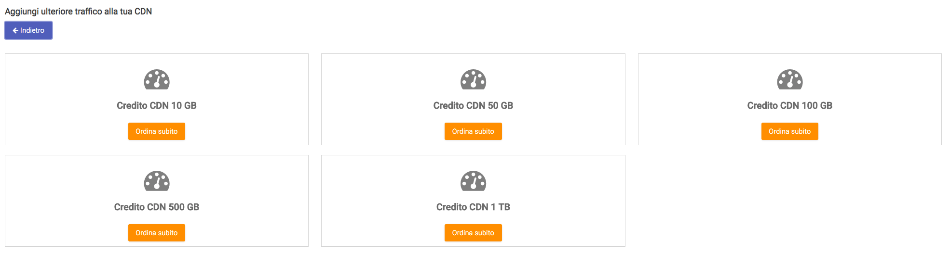Screen dimensions: 950x278
Task: Select the 1 TB credit card panel
Action: pos(473,201)
